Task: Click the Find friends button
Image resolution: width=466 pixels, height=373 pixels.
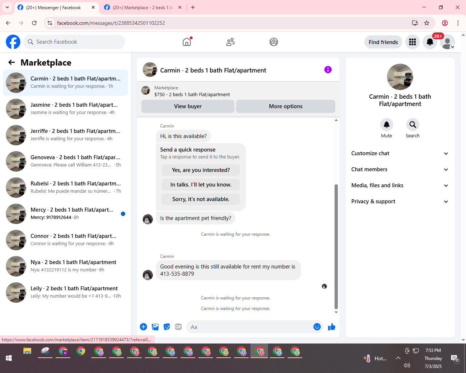Action: (x=383, y=42)
